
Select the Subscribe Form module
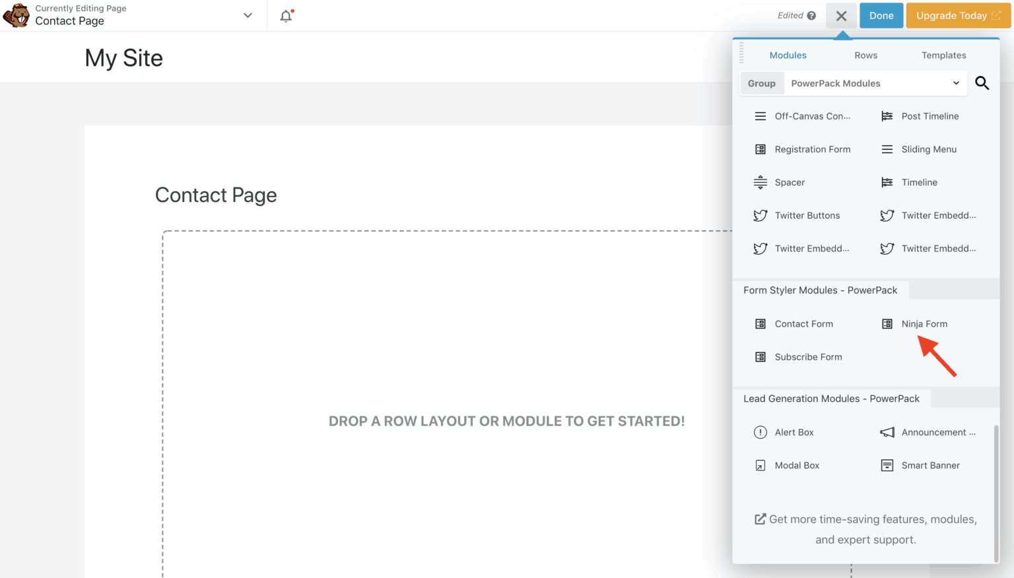pos(808,356)
